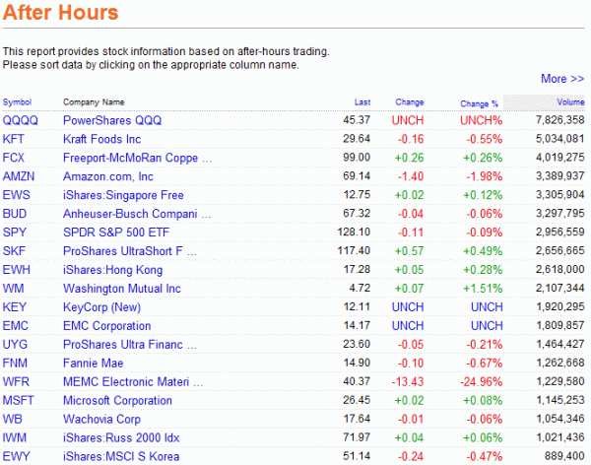Open Amazon.com, Inc link
This screenshot has height=465, width=591.
click(108, 176)
